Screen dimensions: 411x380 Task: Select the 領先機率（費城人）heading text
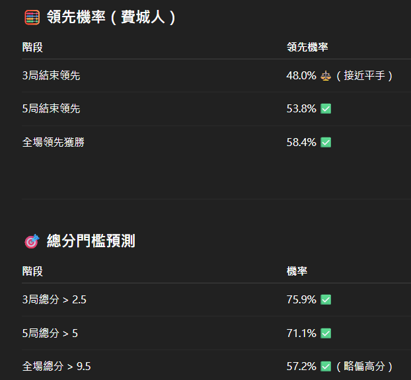pos(111,17)
